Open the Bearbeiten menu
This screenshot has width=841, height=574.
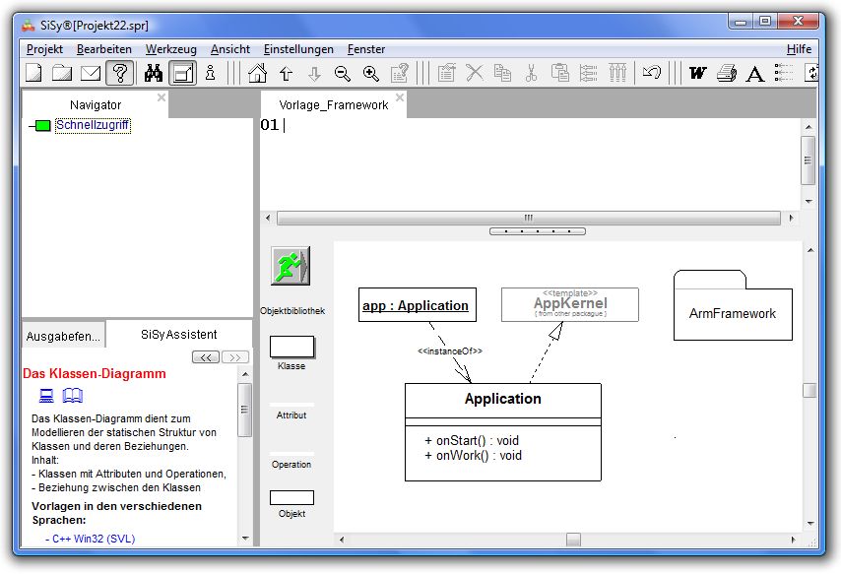pos(104,49)
